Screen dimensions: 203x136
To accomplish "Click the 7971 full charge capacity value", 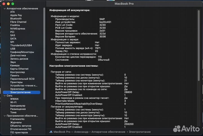I will [98, 48].
